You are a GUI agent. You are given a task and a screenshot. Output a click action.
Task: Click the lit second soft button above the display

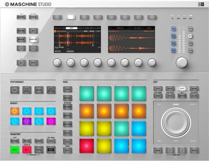[71, 17]
